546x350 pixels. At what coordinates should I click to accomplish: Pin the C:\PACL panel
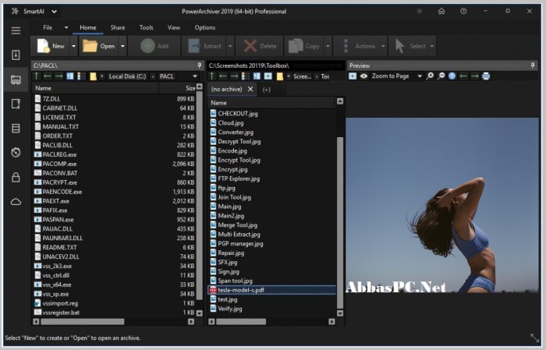199,65
